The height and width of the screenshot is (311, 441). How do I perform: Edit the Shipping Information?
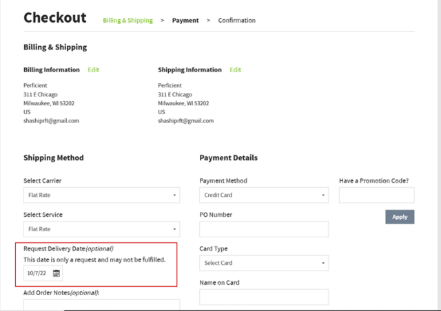(236, 69)
